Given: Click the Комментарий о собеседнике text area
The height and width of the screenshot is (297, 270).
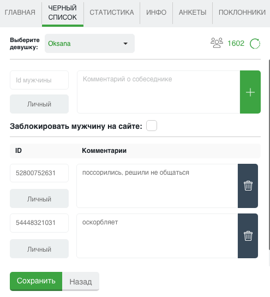Looking at the screenshot, I should pos(159,92).
